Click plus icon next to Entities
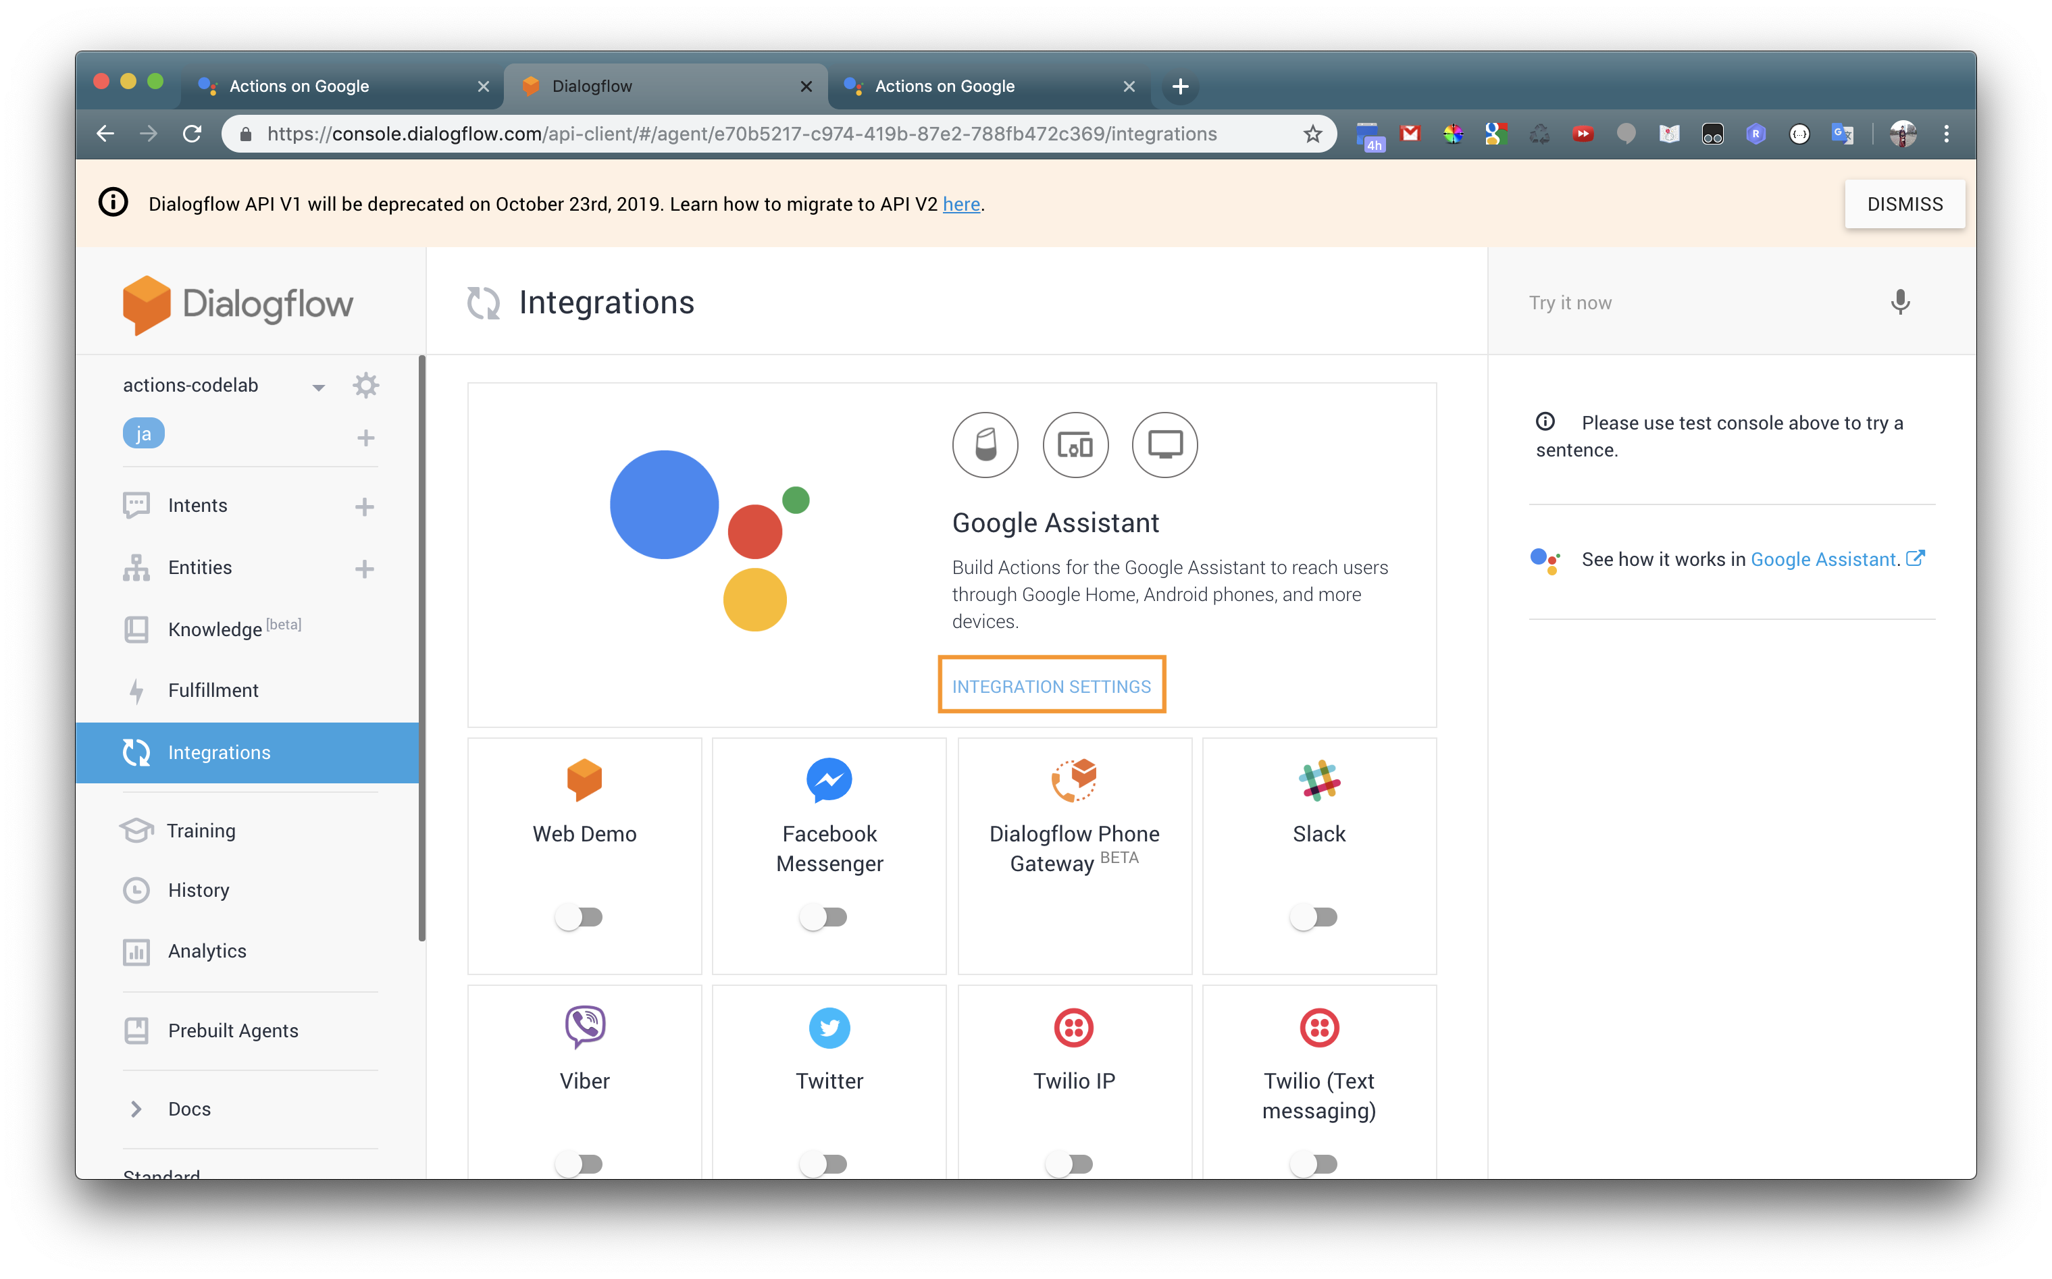This screenshot has width=2052, height=1279. point(365,569)
